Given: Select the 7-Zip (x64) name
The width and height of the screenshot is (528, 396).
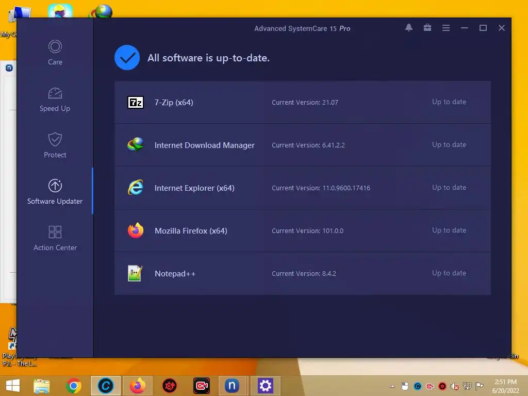Looking at the screenshot, I should point(174,103).
